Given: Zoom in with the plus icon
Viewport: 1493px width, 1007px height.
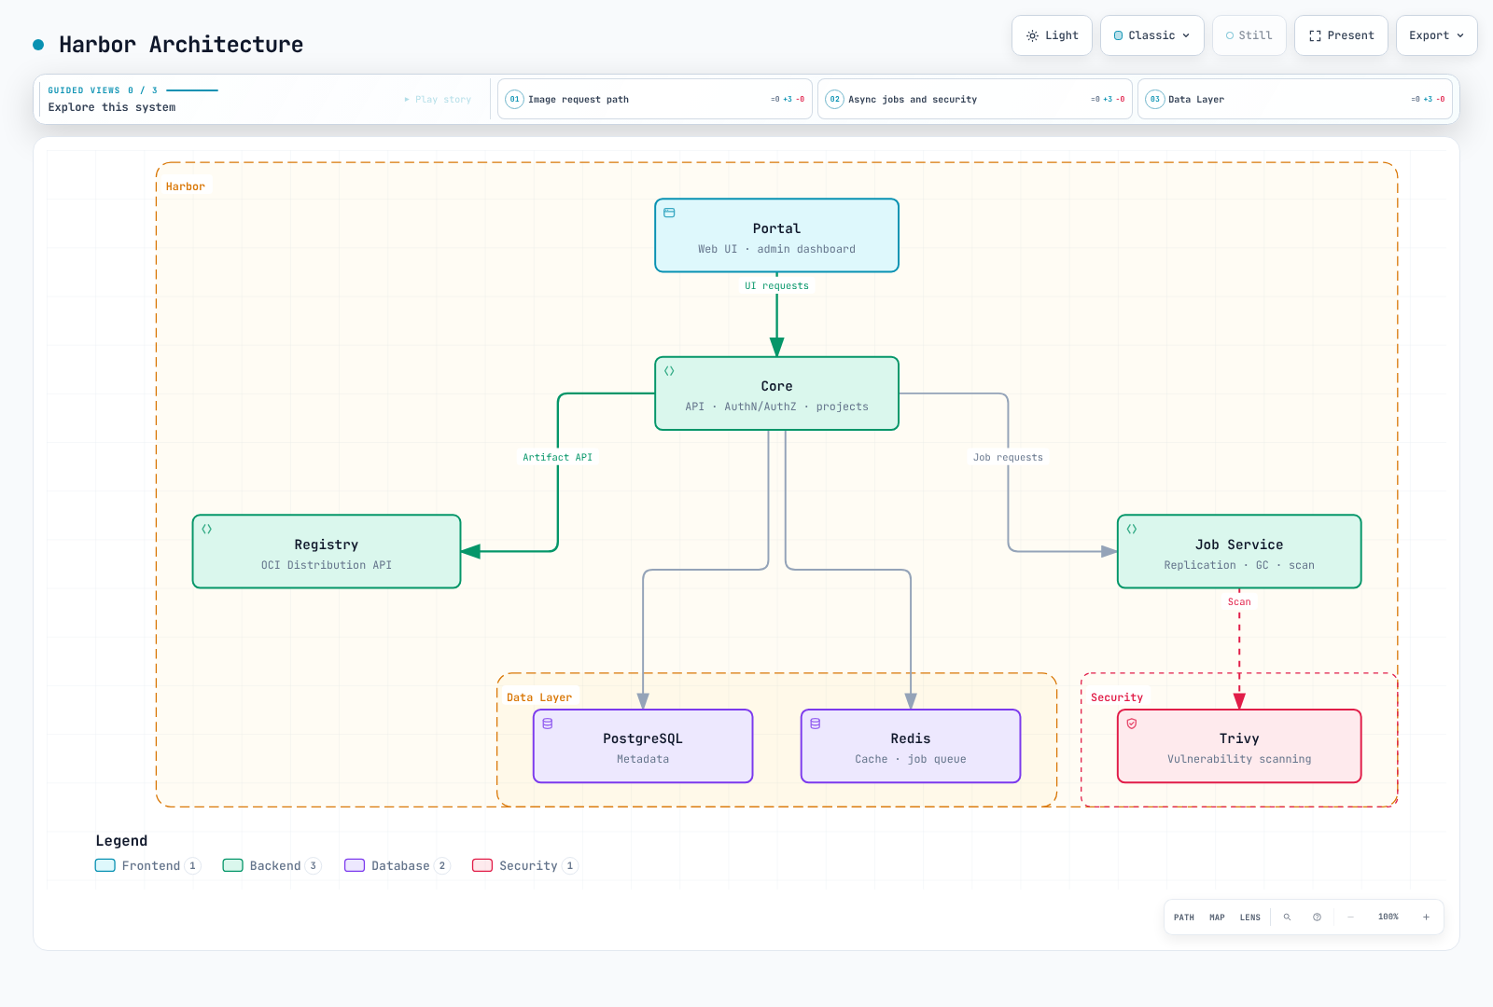Looking at the screenshot, I should (1426, 917).
